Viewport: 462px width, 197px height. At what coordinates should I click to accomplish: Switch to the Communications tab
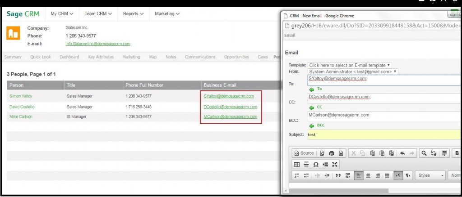pyautogui.click(x=200, y=57)
